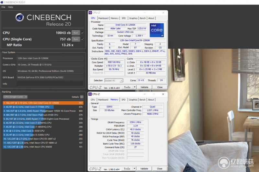The width and height of the screenshot is (259, 172).
Task: Switch to About tab in lower CPU-Z
Action: click(x=151, y=100)
